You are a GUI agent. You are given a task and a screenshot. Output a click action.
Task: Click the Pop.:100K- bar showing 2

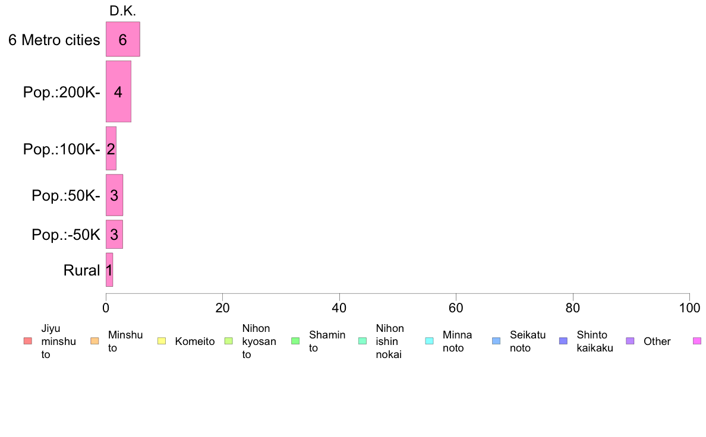point(111,148)
